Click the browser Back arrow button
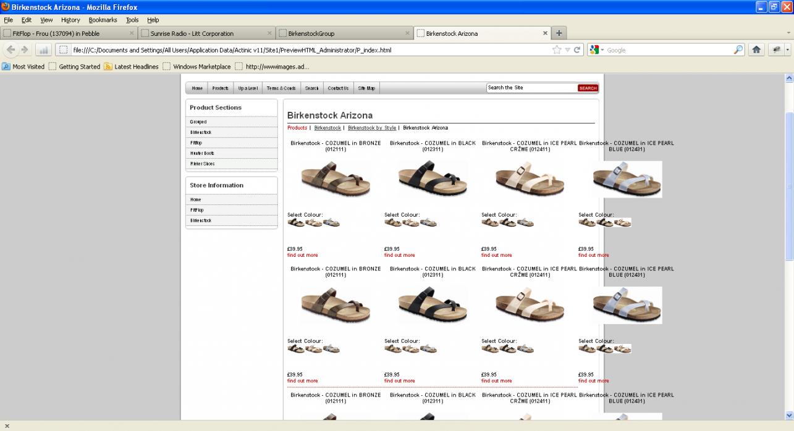The height and width of the screenshot is (431, 794). pyautogui.click(x=11, y=50)
